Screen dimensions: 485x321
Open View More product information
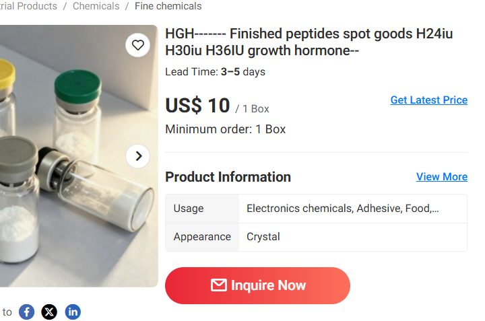(x=441, y=177)
